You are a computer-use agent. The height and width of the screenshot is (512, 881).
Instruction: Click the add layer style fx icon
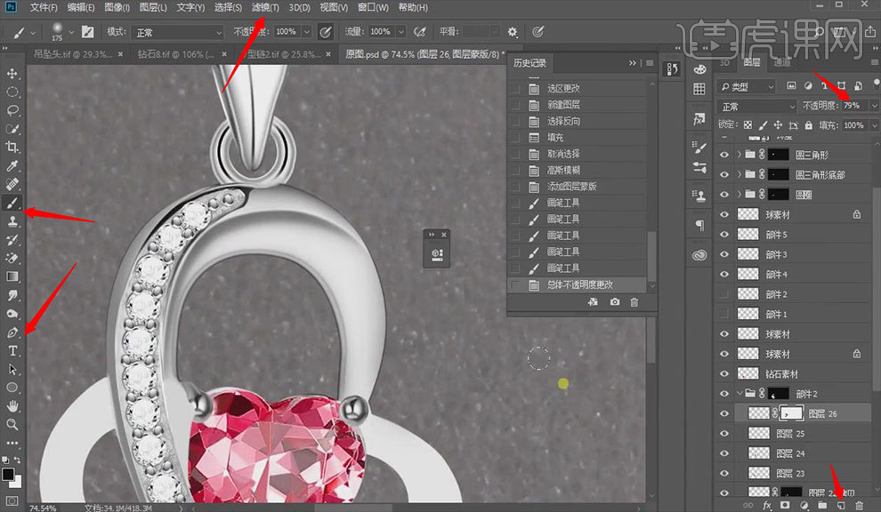(767, 505)
